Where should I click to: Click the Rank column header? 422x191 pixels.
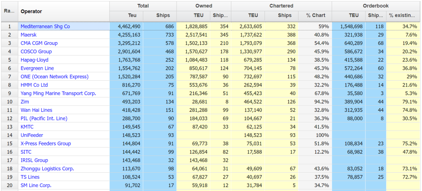click(9, 11)
